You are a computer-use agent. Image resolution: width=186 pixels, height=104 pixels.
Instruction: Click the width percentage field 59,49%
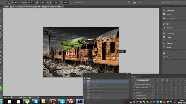[x=42, y=3]
